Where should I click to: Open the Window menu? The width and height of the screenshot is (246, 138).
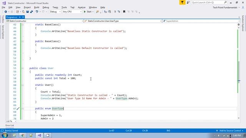tap(93, 7)
